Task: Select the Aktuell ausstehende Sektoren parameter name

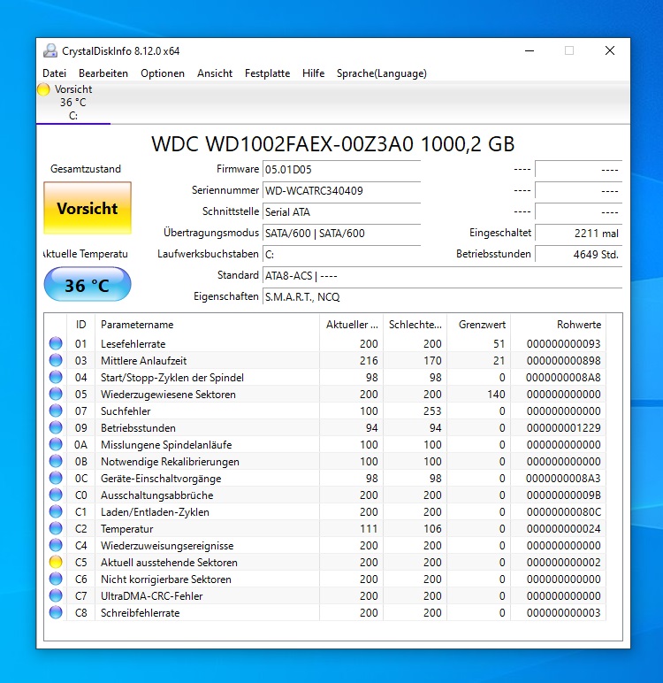Action: (x=169, y=563)
